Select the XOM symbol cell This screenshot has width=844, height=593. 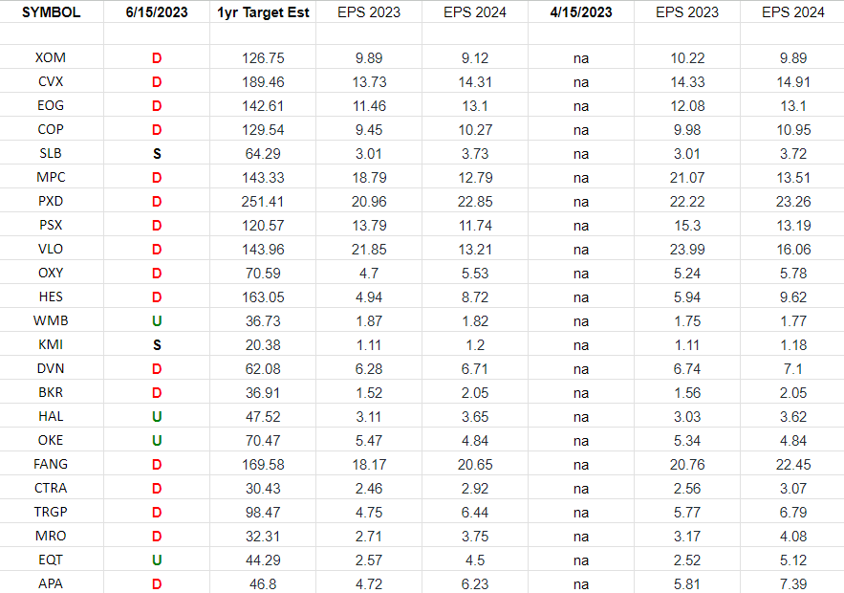click(x=51, y=57)
